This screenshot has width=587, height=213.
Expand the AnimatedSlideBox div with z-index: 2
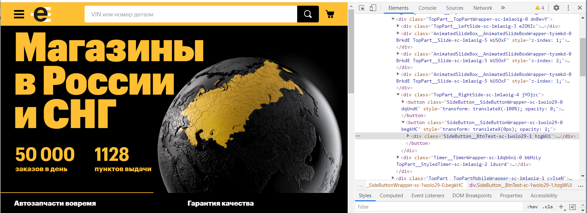pyautogui.click(x=398, y=54)
